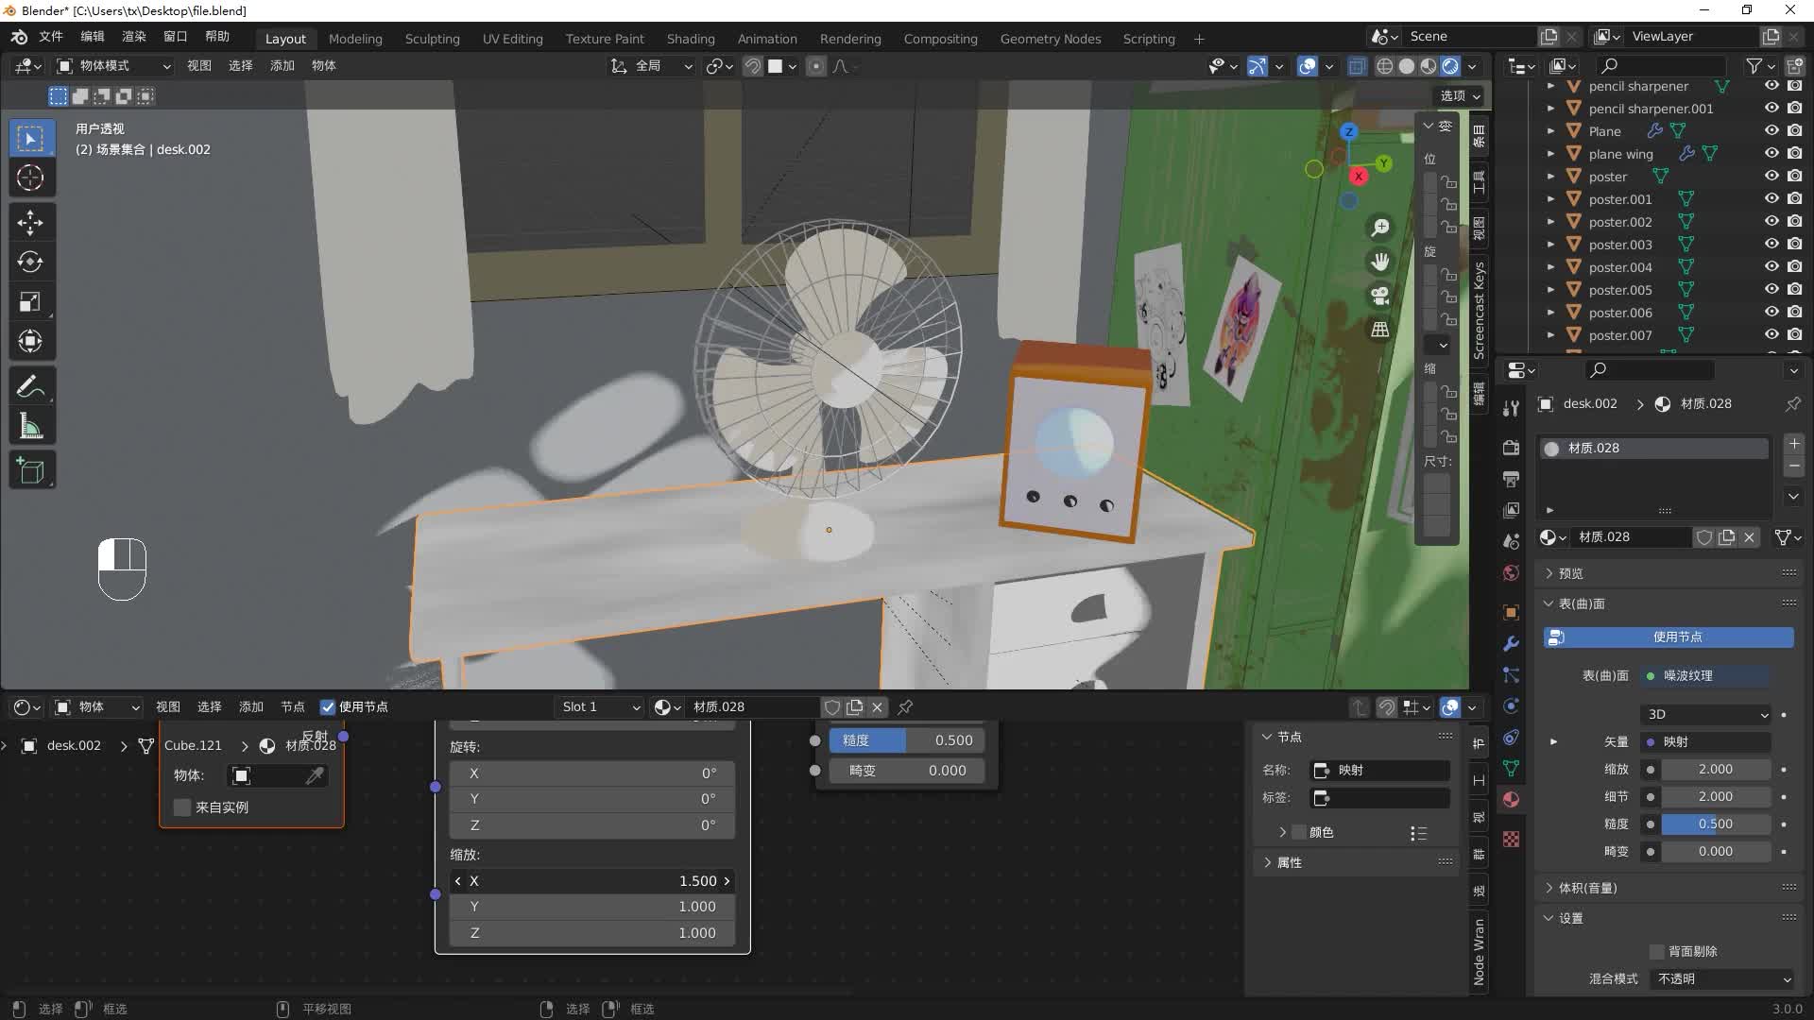Hide poster.003 with its eye icon
This screenshot has height=1020, width=1814.
[x=1771, y=245]
